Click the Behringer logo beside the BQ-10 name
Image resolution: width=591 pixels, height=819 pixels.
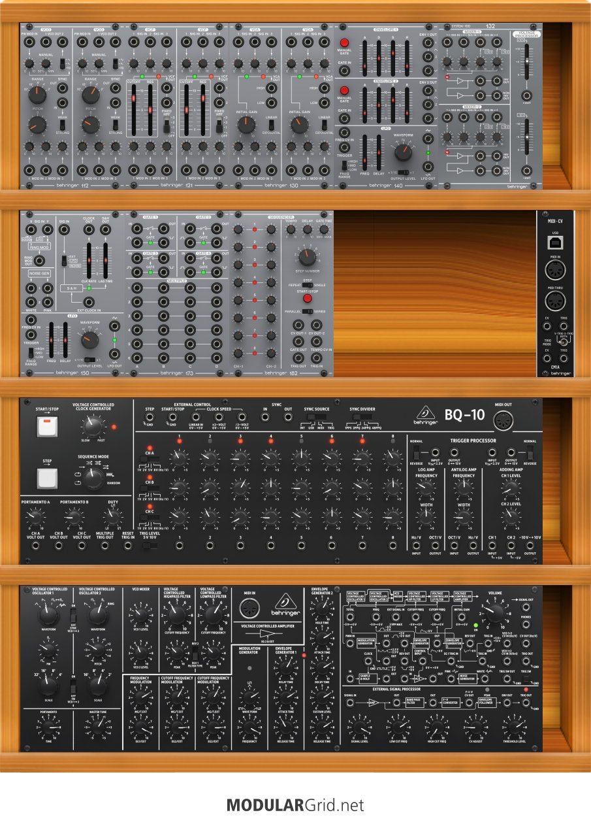pyautogui.click(x=425, y=414)
